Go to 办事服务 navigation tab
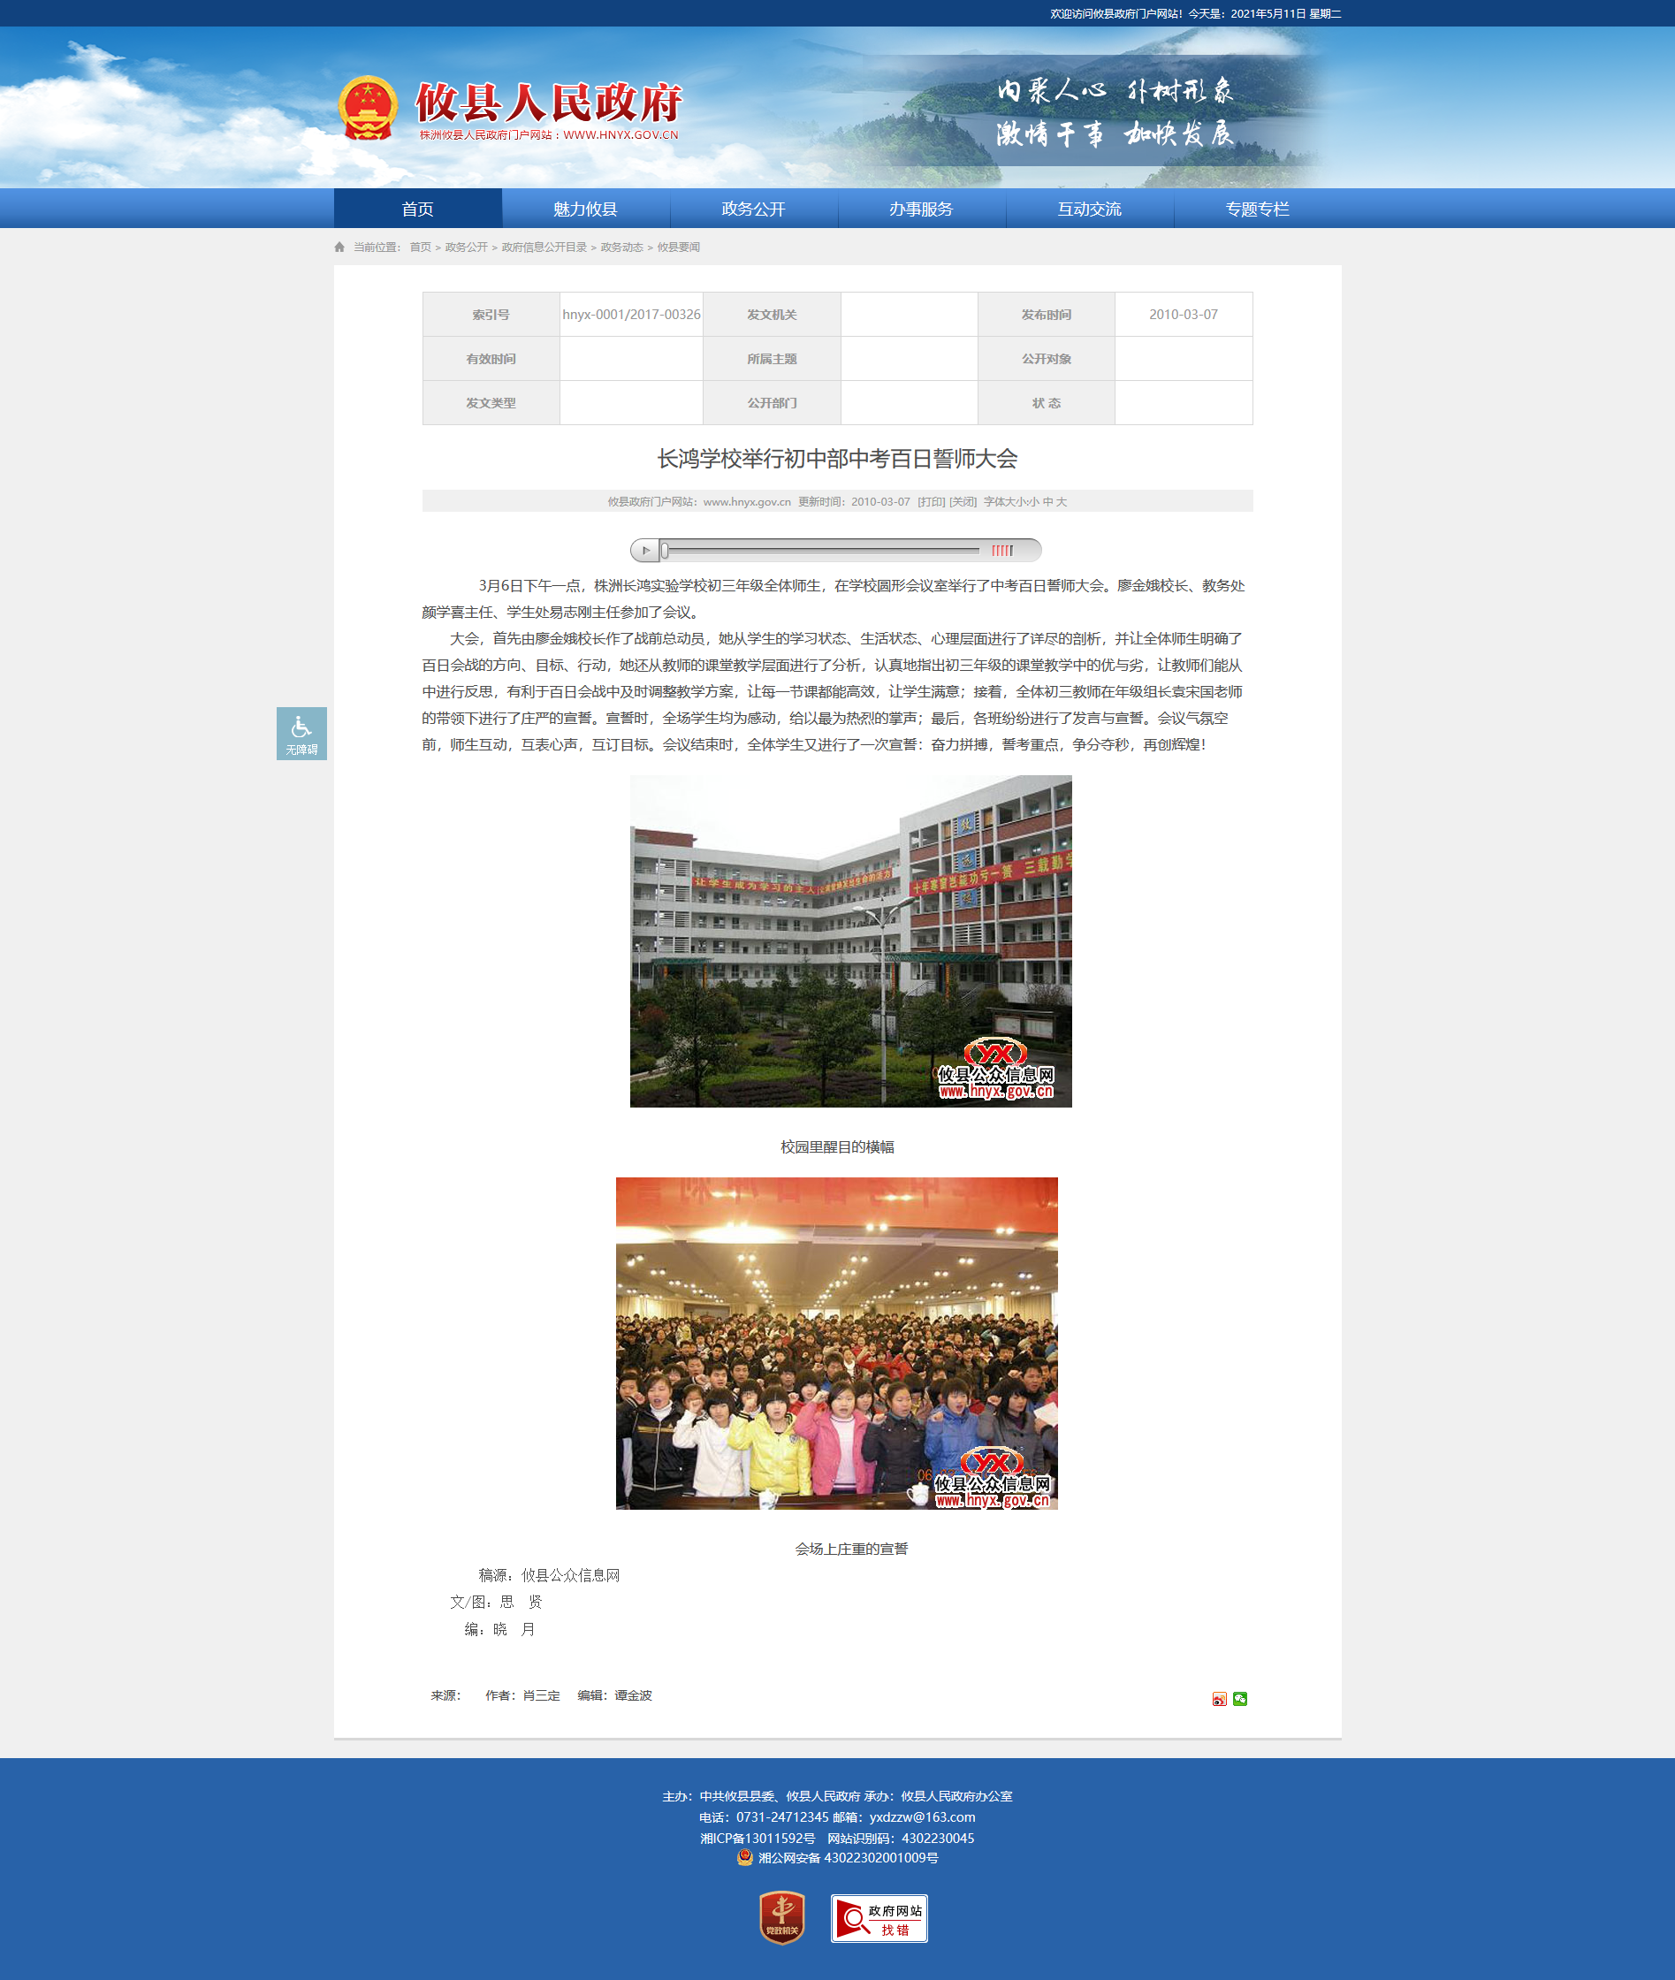 pyautogui.click(x=920, y=209)
